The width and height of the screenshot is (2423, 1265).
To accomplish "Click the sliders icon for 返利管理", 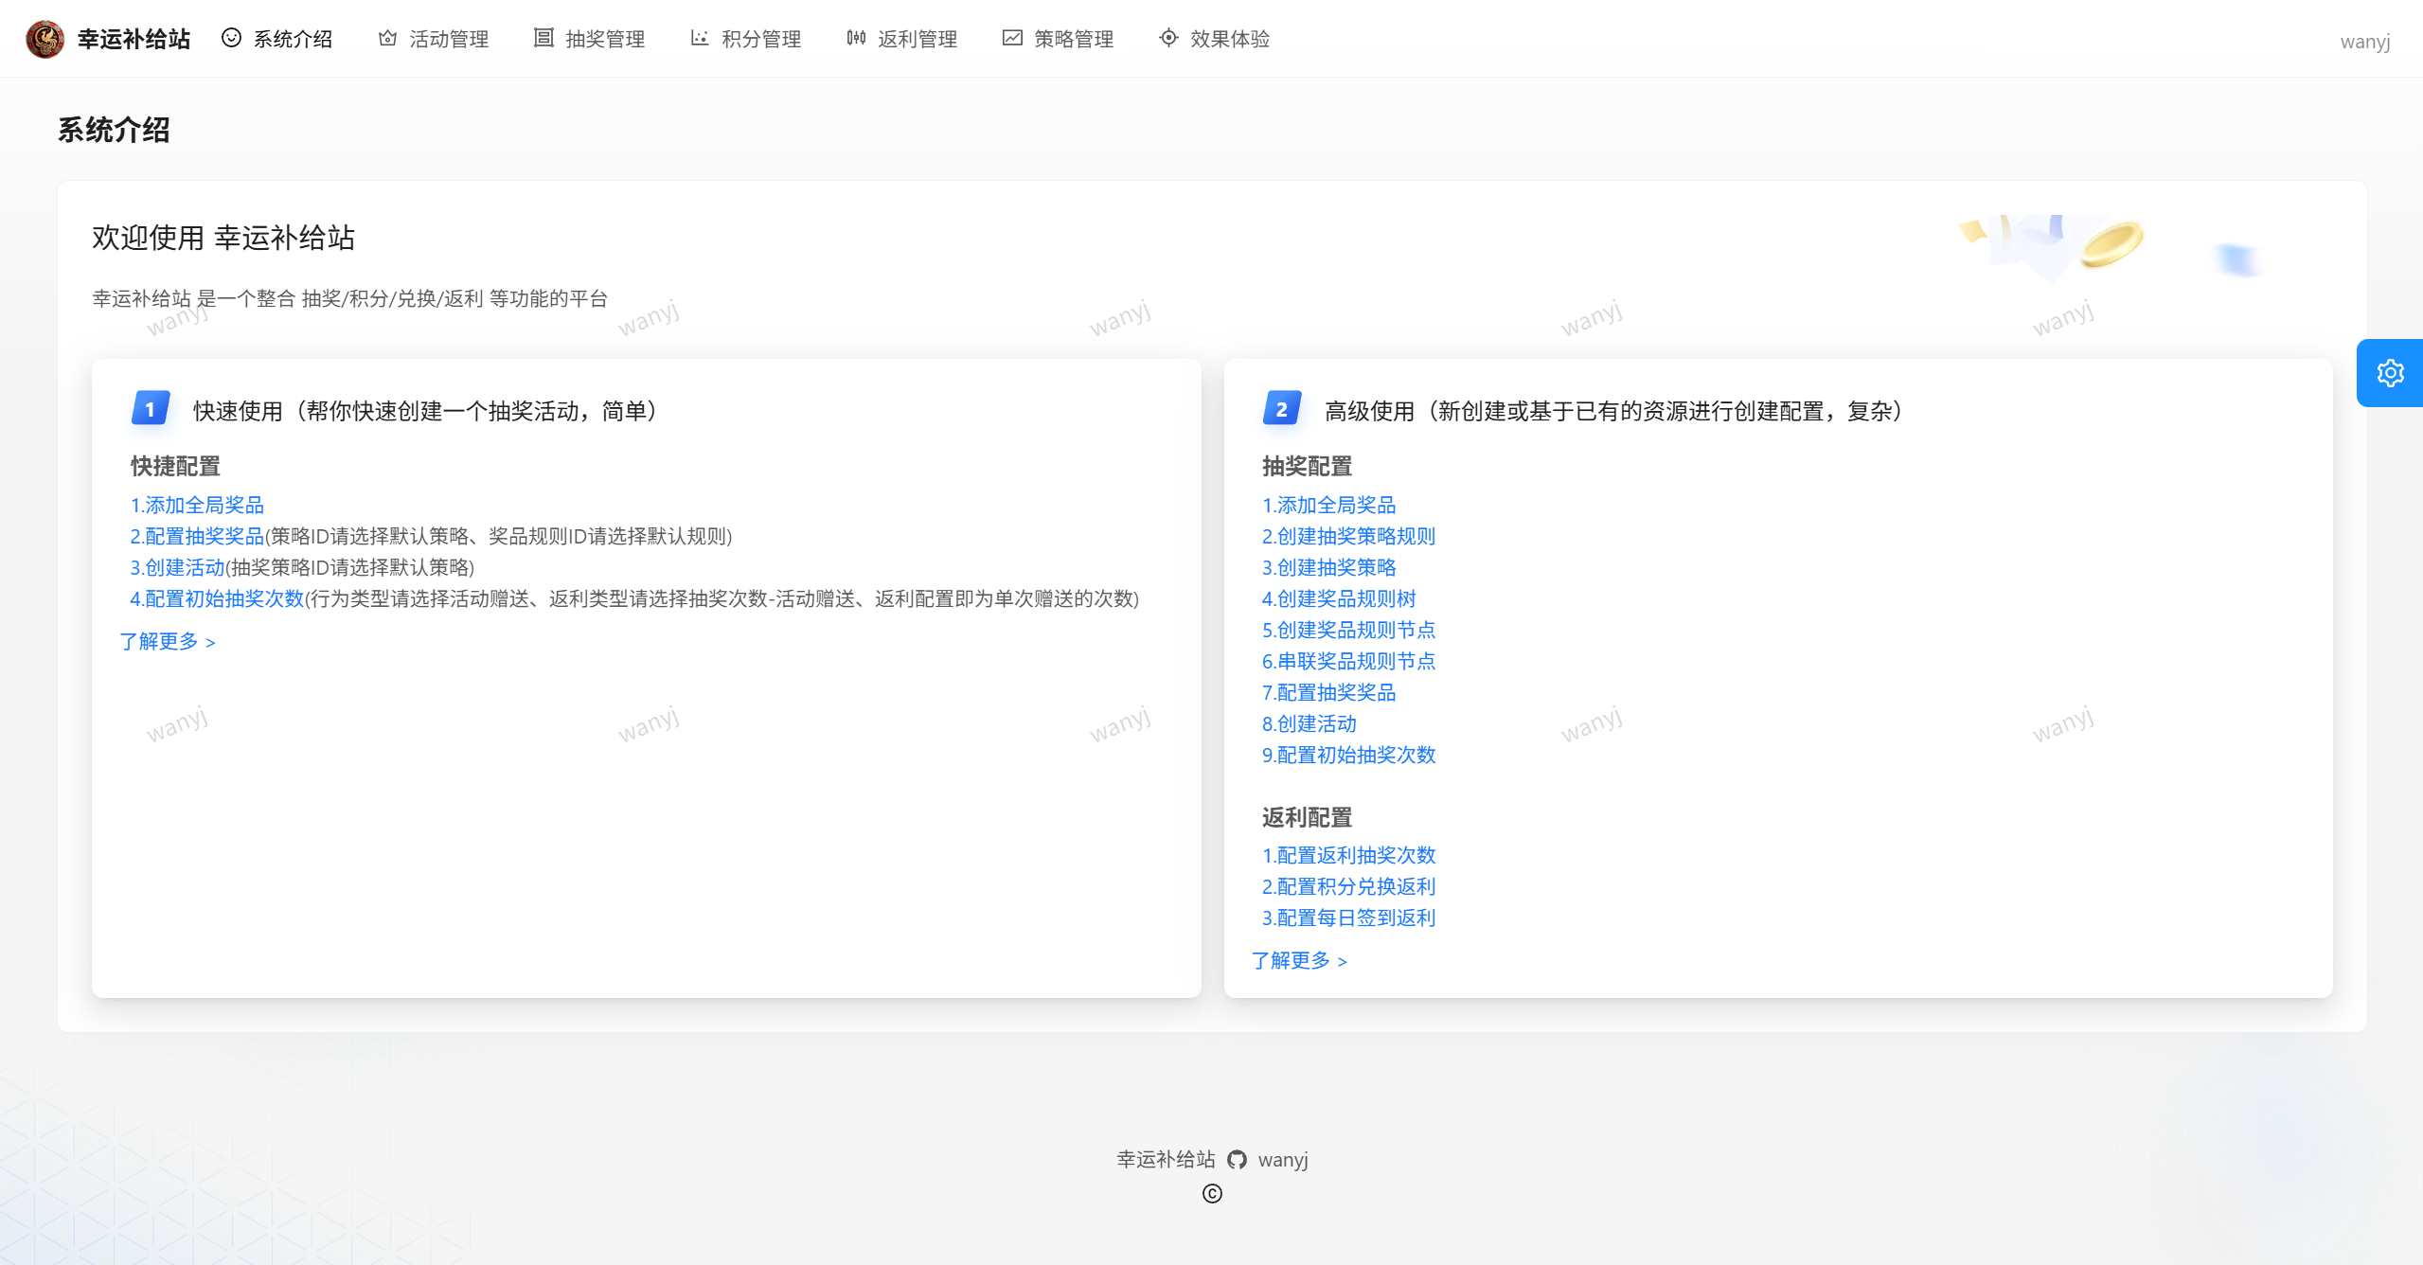I will [x=856, y=38].
